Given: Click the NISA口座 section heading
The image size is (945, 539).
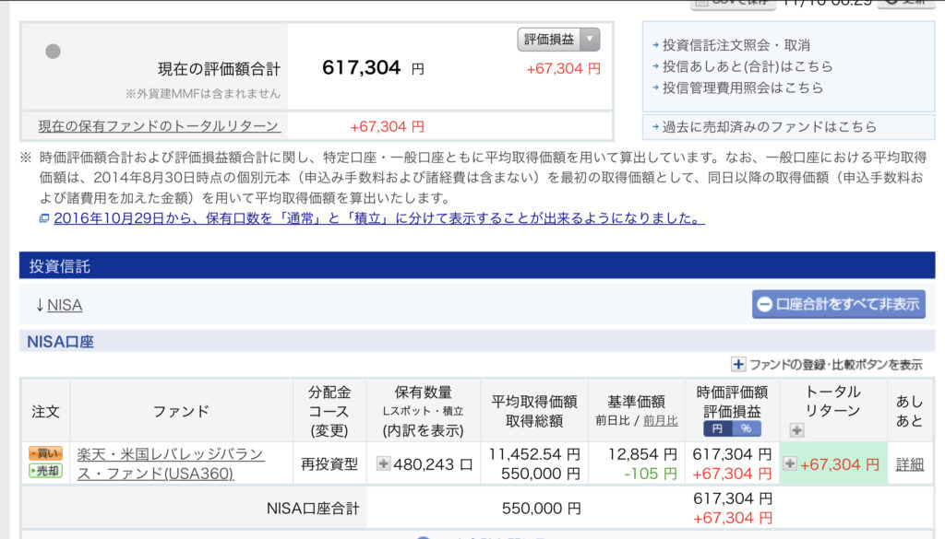Looking at the screenshot, I should coord(60,342).
